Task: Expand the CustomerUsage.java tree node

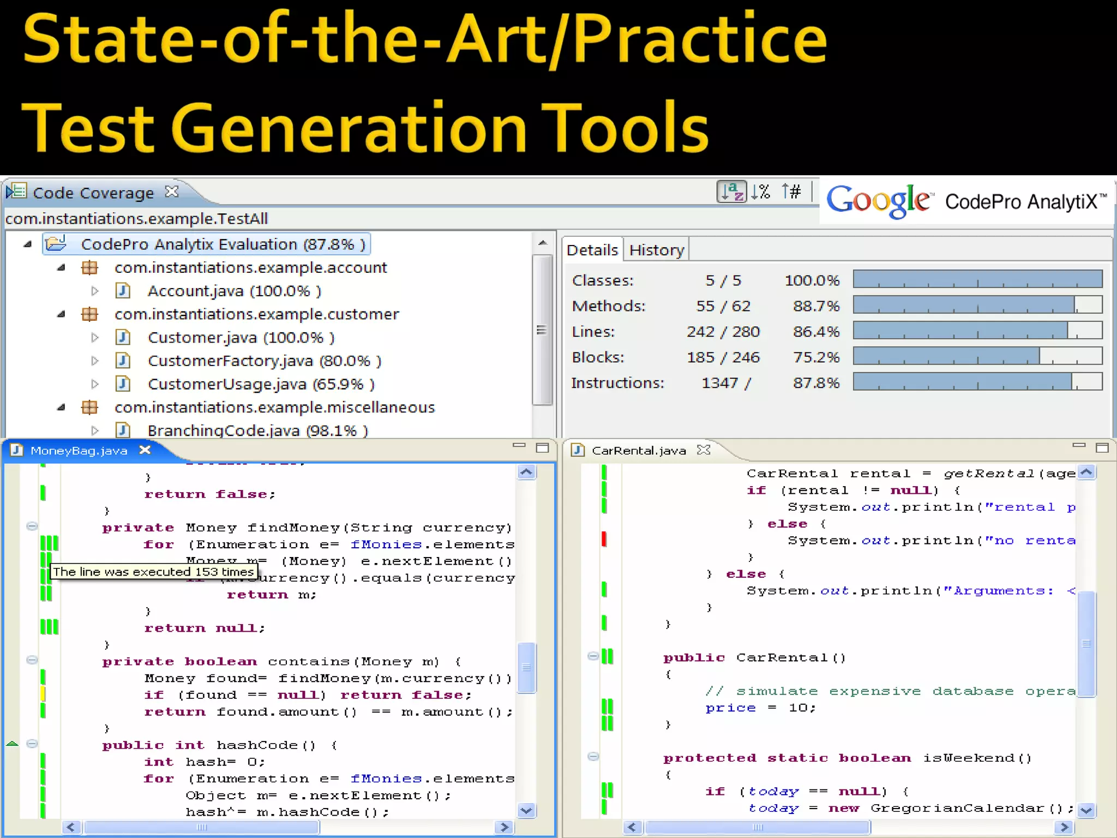Action: coord(95,384)
